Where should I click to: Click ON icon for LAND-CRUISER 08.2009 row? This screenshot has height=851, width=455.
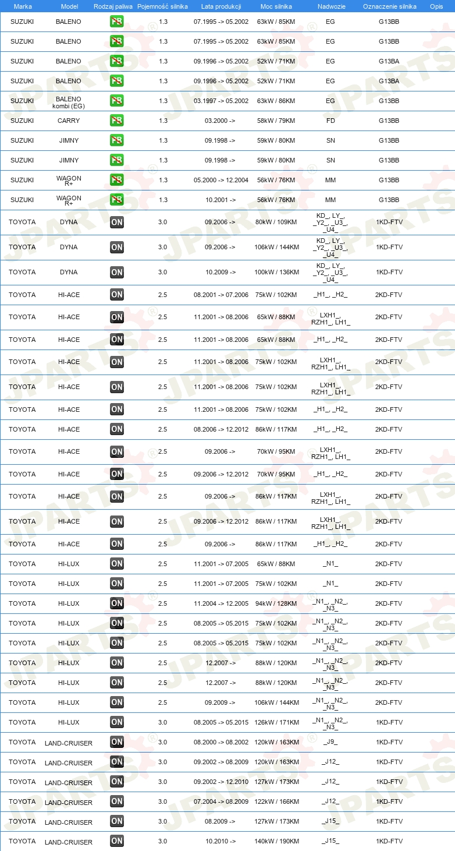[117, 821]
